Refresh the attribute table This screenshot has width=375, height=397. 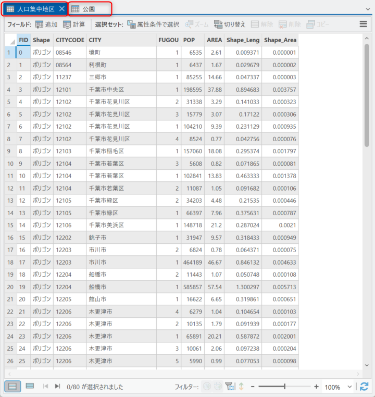(x=364, y=387)
